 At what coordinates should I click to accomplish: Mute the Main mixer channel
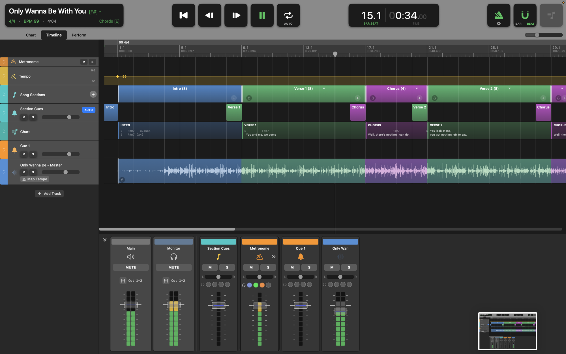click(x=131, y=267)
